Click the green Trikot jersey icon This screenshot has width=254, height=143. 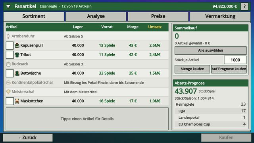click(x=17, y=55)
